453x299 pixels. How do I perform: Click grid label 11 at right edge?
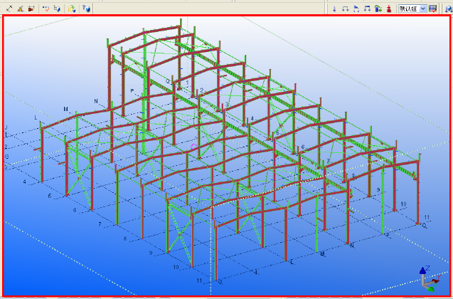click(427, 216)
